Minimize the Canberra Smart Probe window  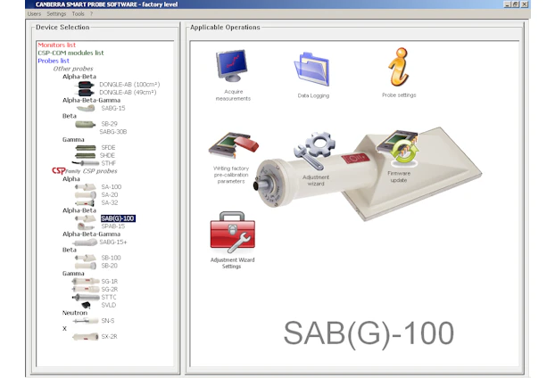507,4
